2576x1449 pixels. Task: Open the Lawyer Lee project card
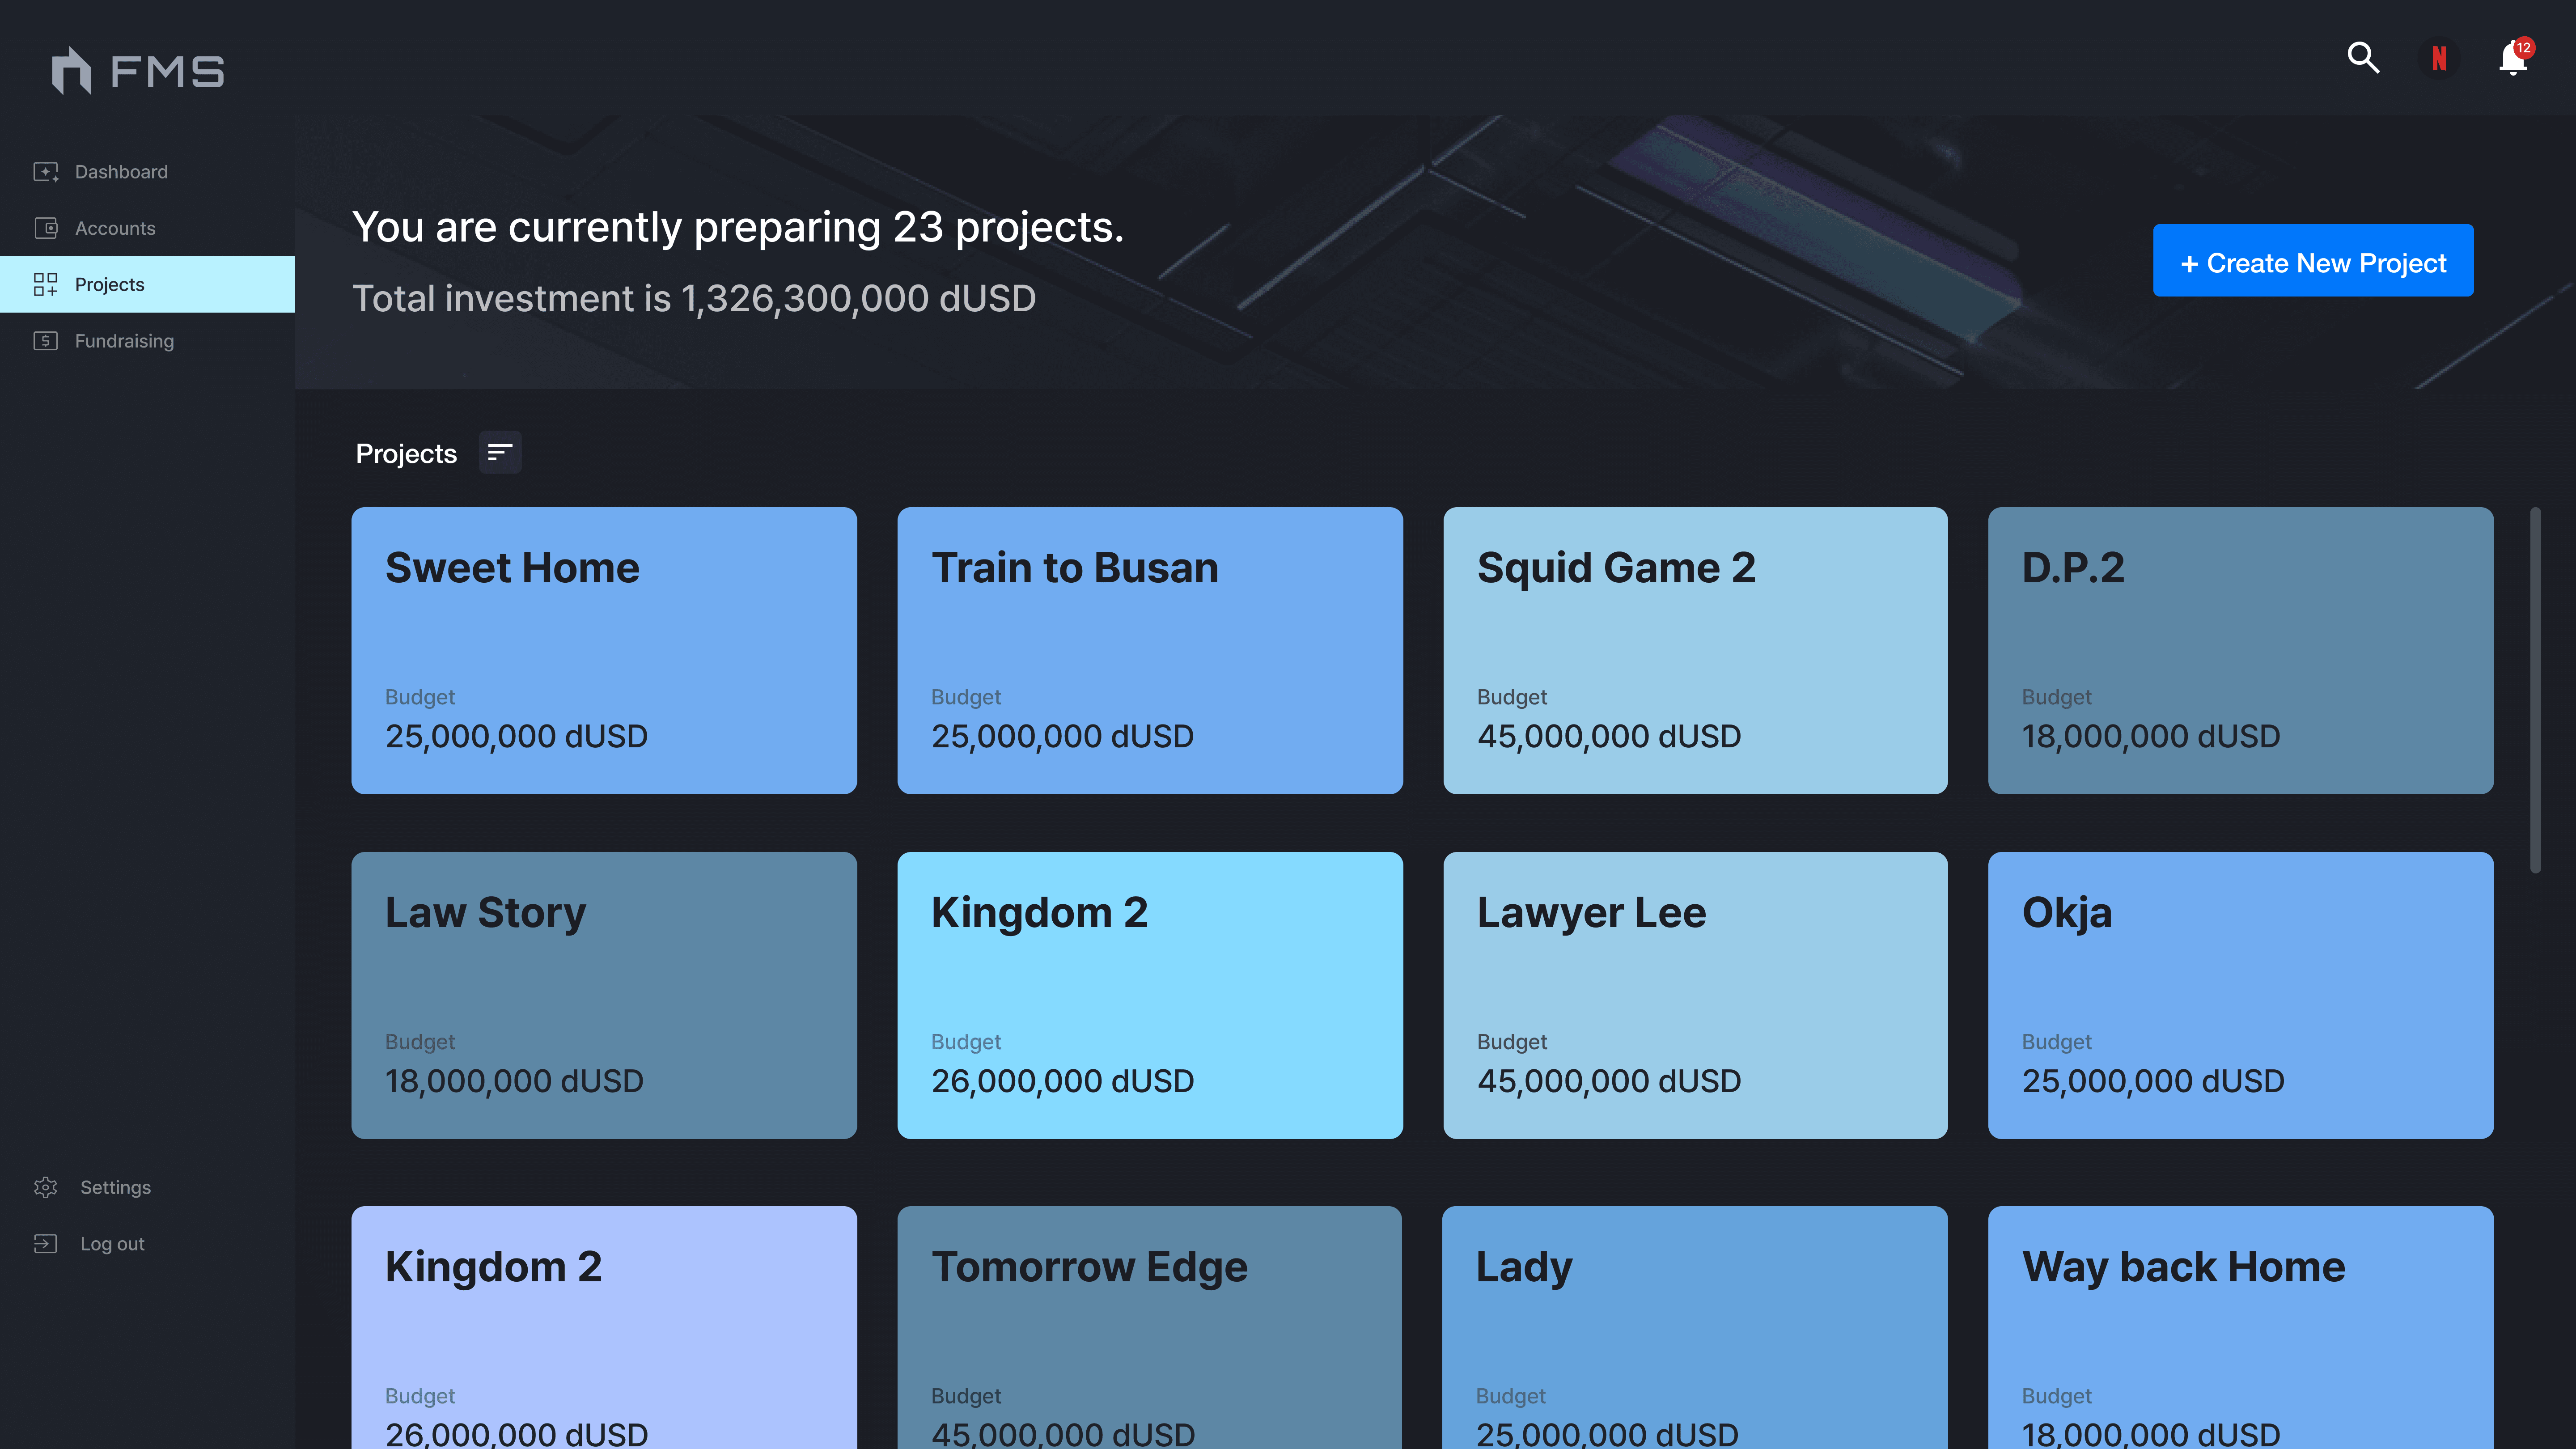tap(1695, 995)
